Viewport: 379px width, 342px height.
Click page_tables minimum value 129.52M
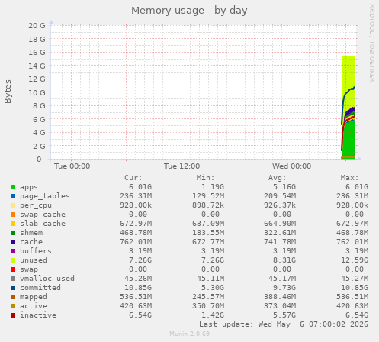208,196
